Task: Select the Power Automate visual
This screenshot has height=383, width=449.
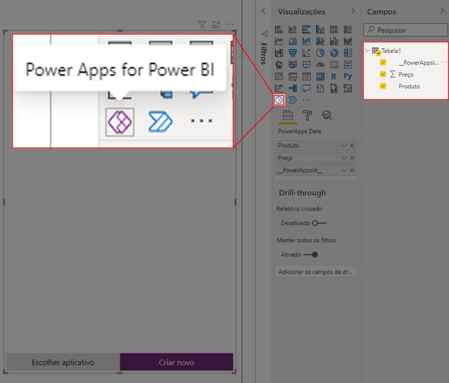Action: click(292, 100)
